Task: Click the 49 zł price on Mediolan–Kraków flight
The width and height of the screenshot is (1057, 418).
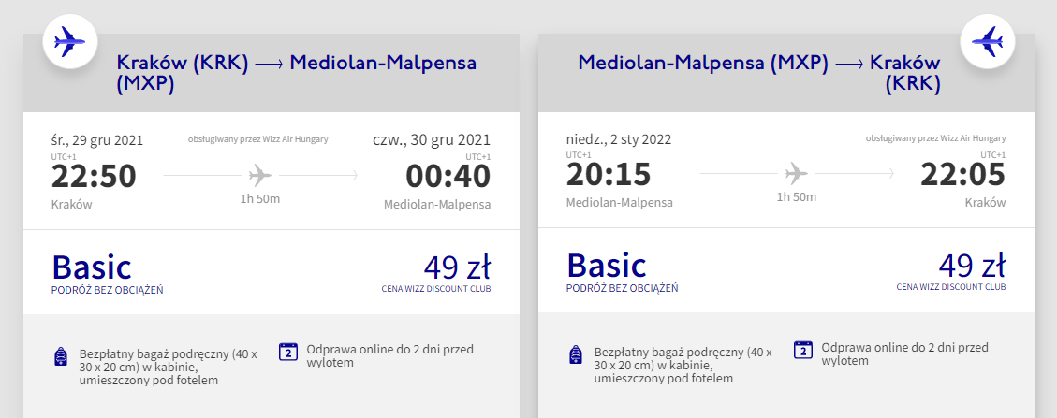Action: [972, 267]
